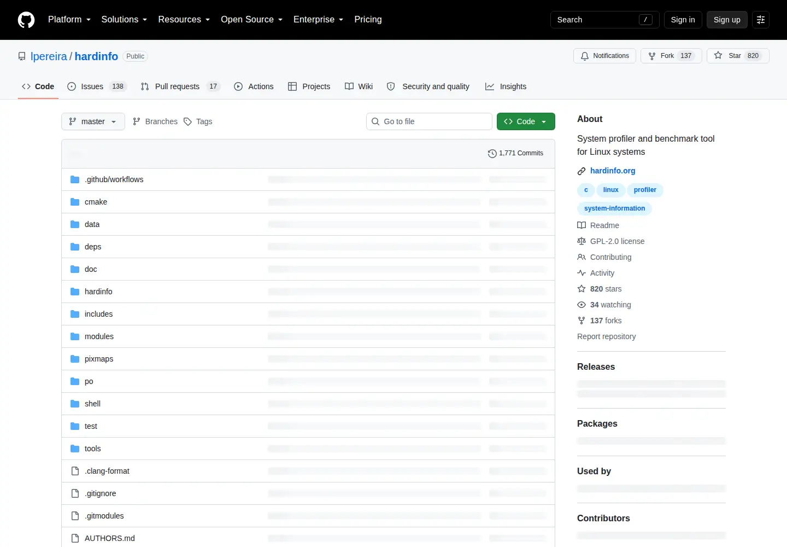Click the eye icon next to 34 watching
The height and width of the screenshot is (547, 787).
pos(582,305)
